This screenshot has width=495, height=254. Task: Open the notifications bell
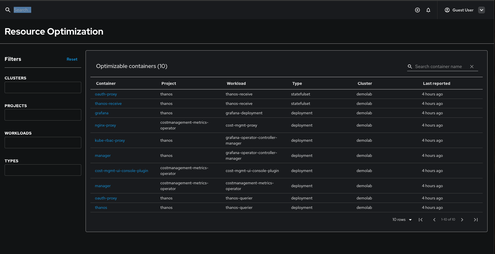coord(428,10)
